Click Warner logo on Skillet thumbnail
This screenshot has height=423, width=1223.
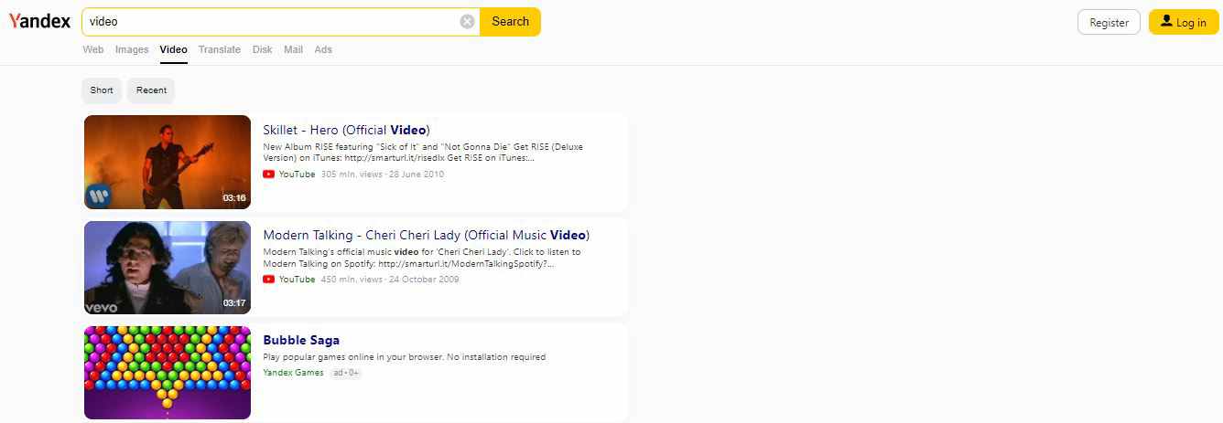click(x=98, y=196)
